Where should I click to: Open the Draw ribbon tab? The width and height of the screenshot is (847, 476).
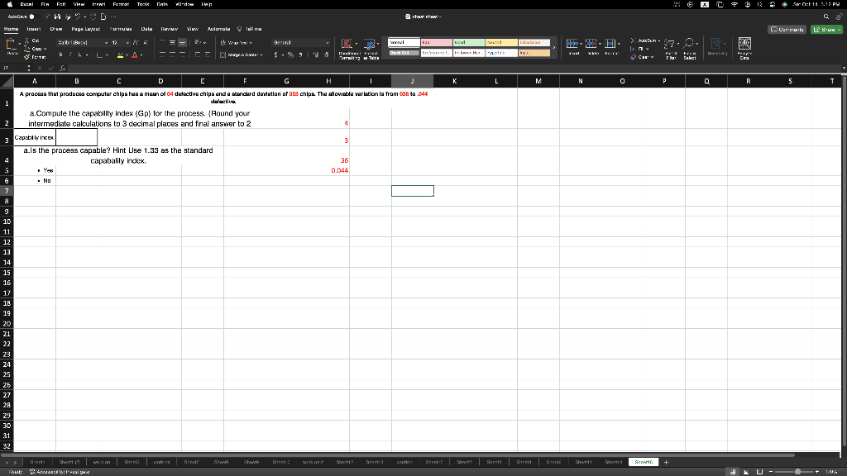pyautogui.click(x=56, y=29)
